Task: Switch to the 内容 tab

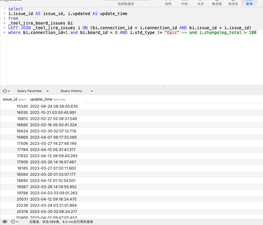Action: pos(184,3)
